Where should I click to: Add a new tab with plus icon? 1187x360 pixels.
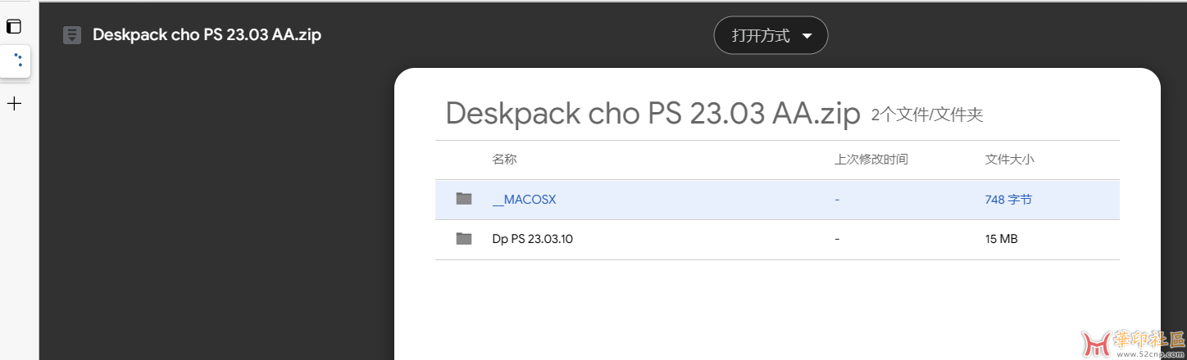14,104
